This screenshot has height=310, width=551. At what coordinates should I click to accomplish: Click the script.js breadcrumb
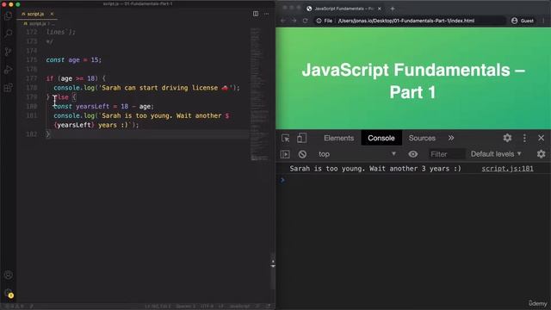coord(38,23)
